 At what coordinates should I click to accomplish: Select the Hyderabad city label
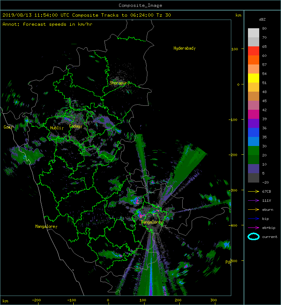point(184,48)
